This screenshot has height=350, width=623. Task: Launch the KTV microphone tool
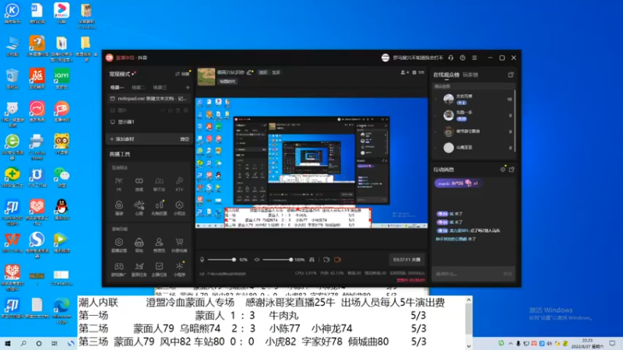click(x=179, y=184)
